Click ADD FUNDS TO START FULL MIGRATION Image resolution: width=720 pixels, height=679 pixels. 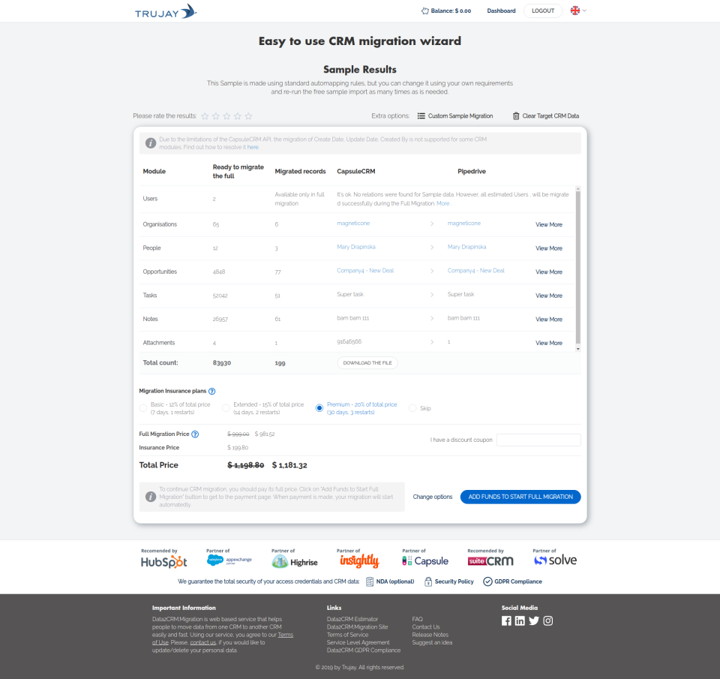(520, 497)
